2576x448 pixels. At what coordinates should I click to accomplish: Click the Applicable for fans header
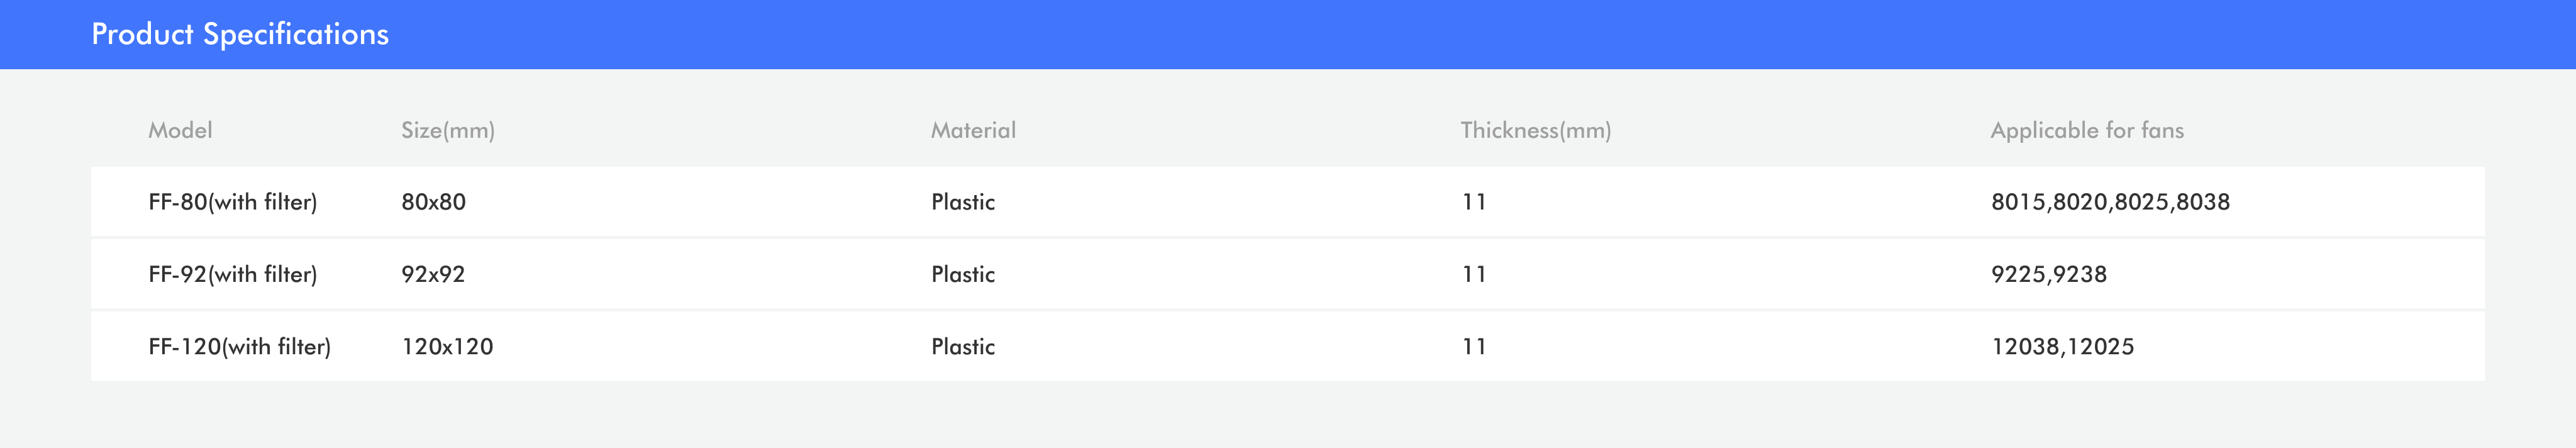tap(2087, 130)
